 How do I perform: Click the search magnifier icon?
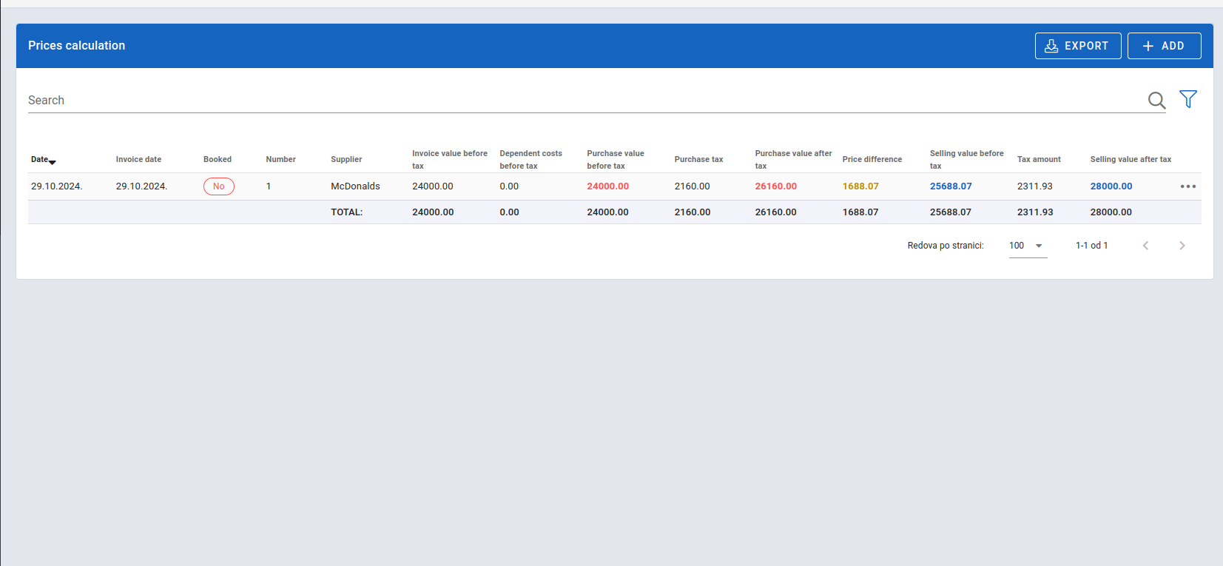pyautogui.click(x=1156, y=100)
